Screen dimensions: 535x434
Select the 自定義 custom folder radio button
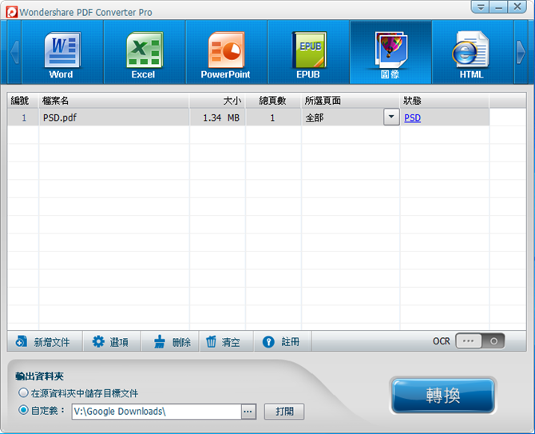23,410
